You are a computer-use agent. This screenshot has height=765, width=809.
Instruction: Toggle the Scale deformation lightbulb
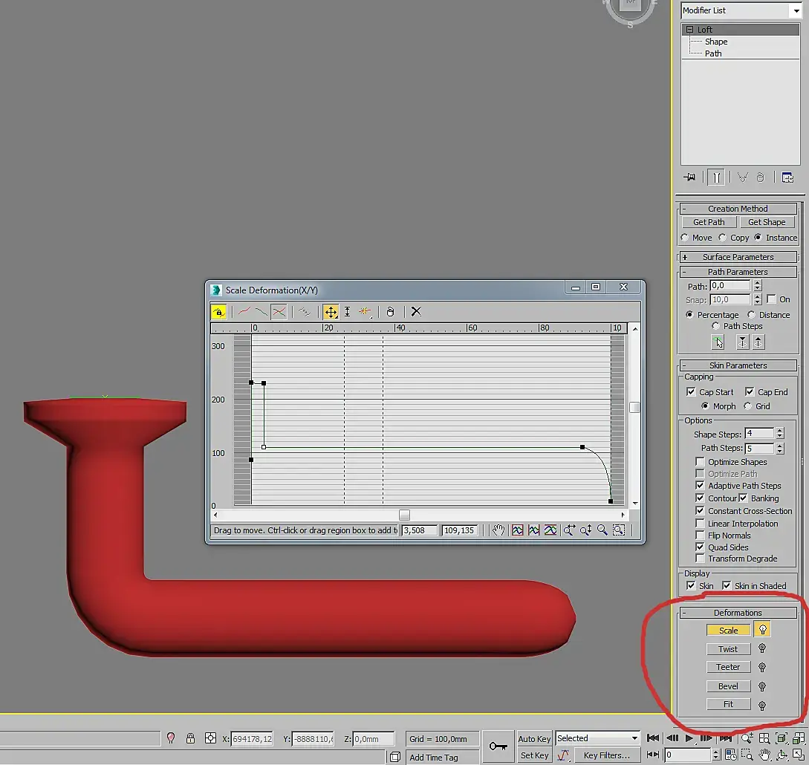[762, 630]
